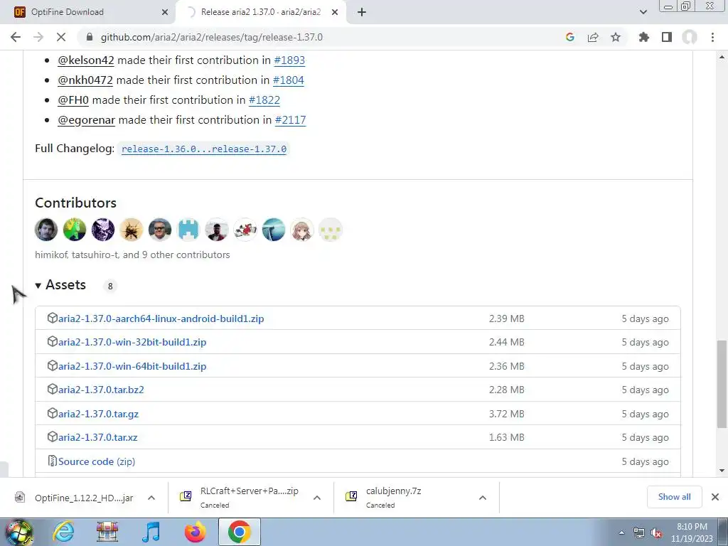Click the Chrome taskbar icon
This screenshot has height=546, width=728.
(239, 532)
